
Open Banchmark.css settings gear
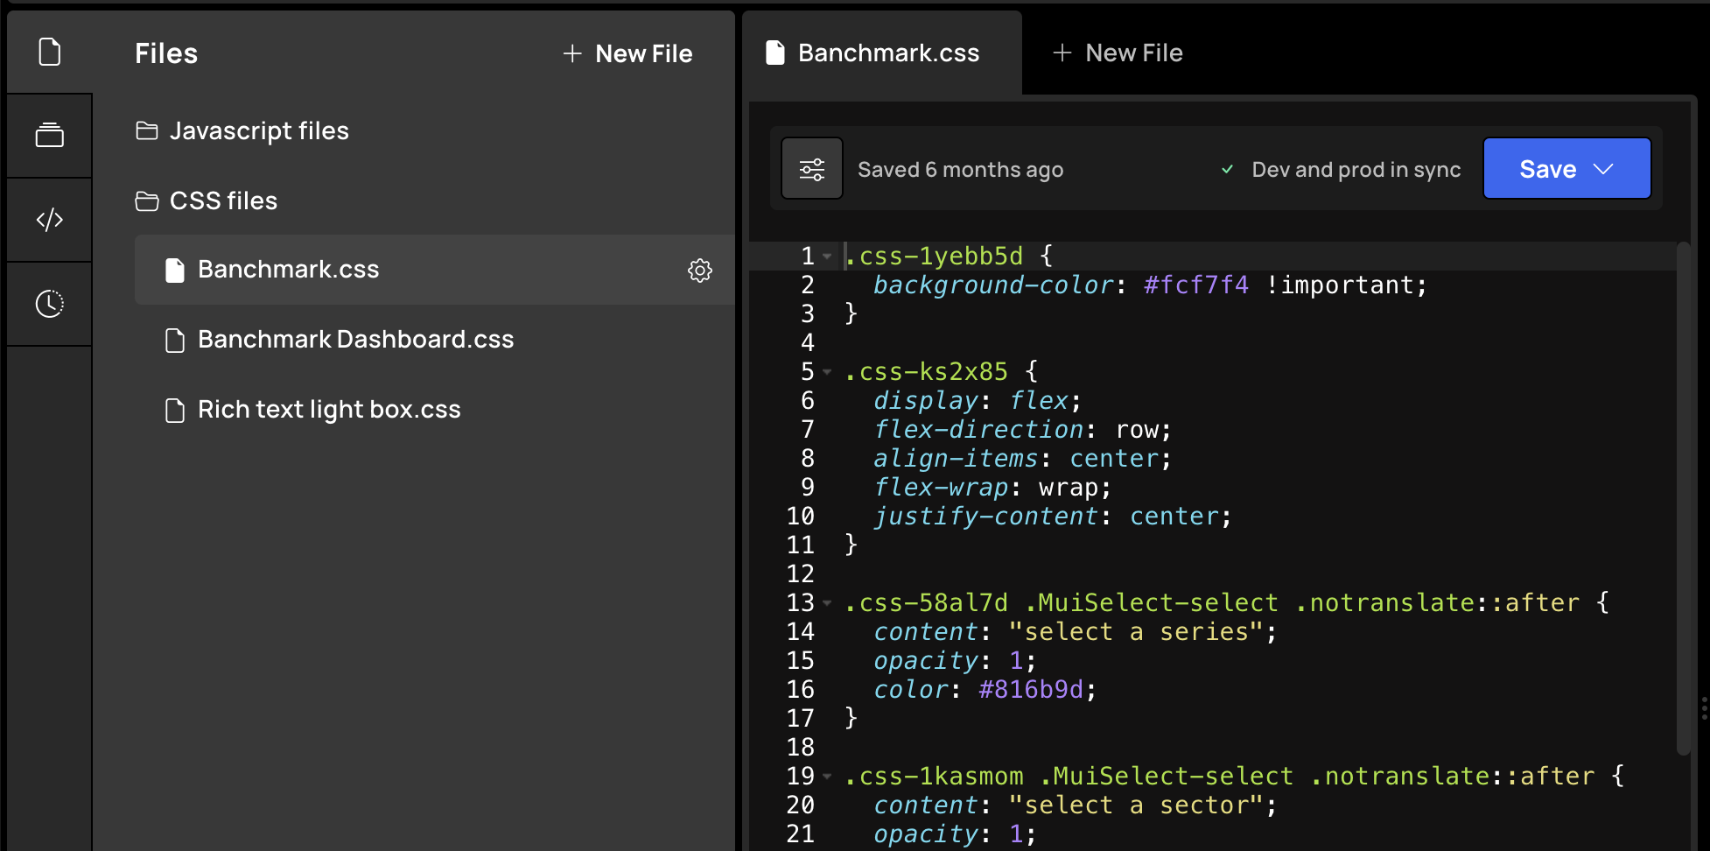pos(700,271)
